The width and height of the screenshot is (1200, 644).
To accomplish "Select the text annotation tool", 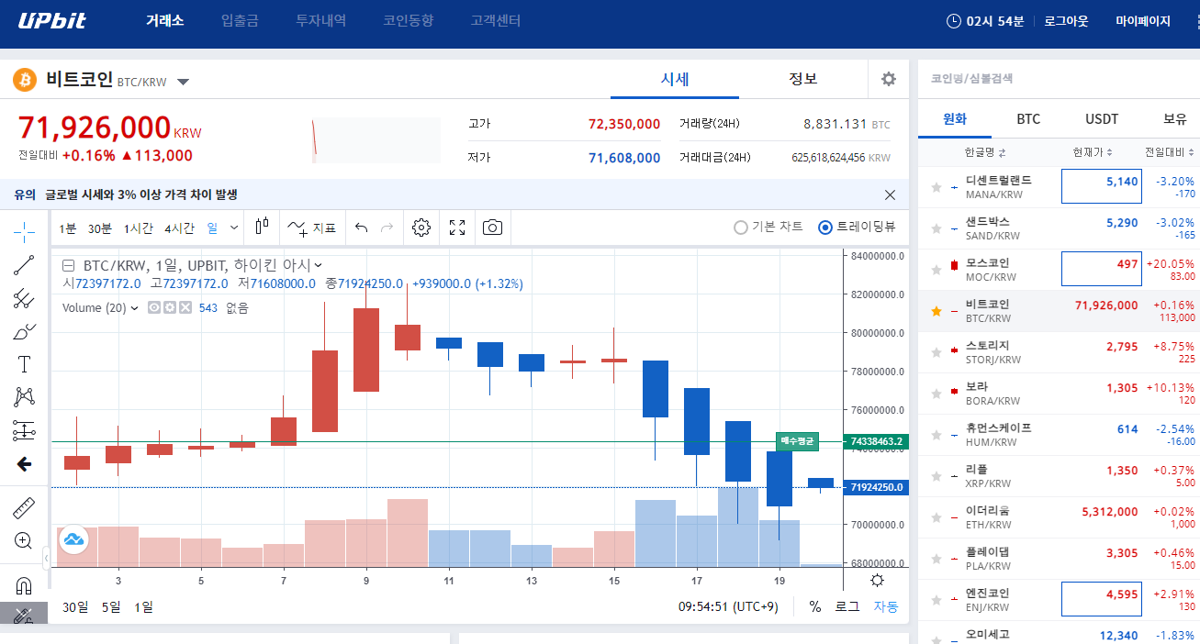I will (x=25, y=364).
